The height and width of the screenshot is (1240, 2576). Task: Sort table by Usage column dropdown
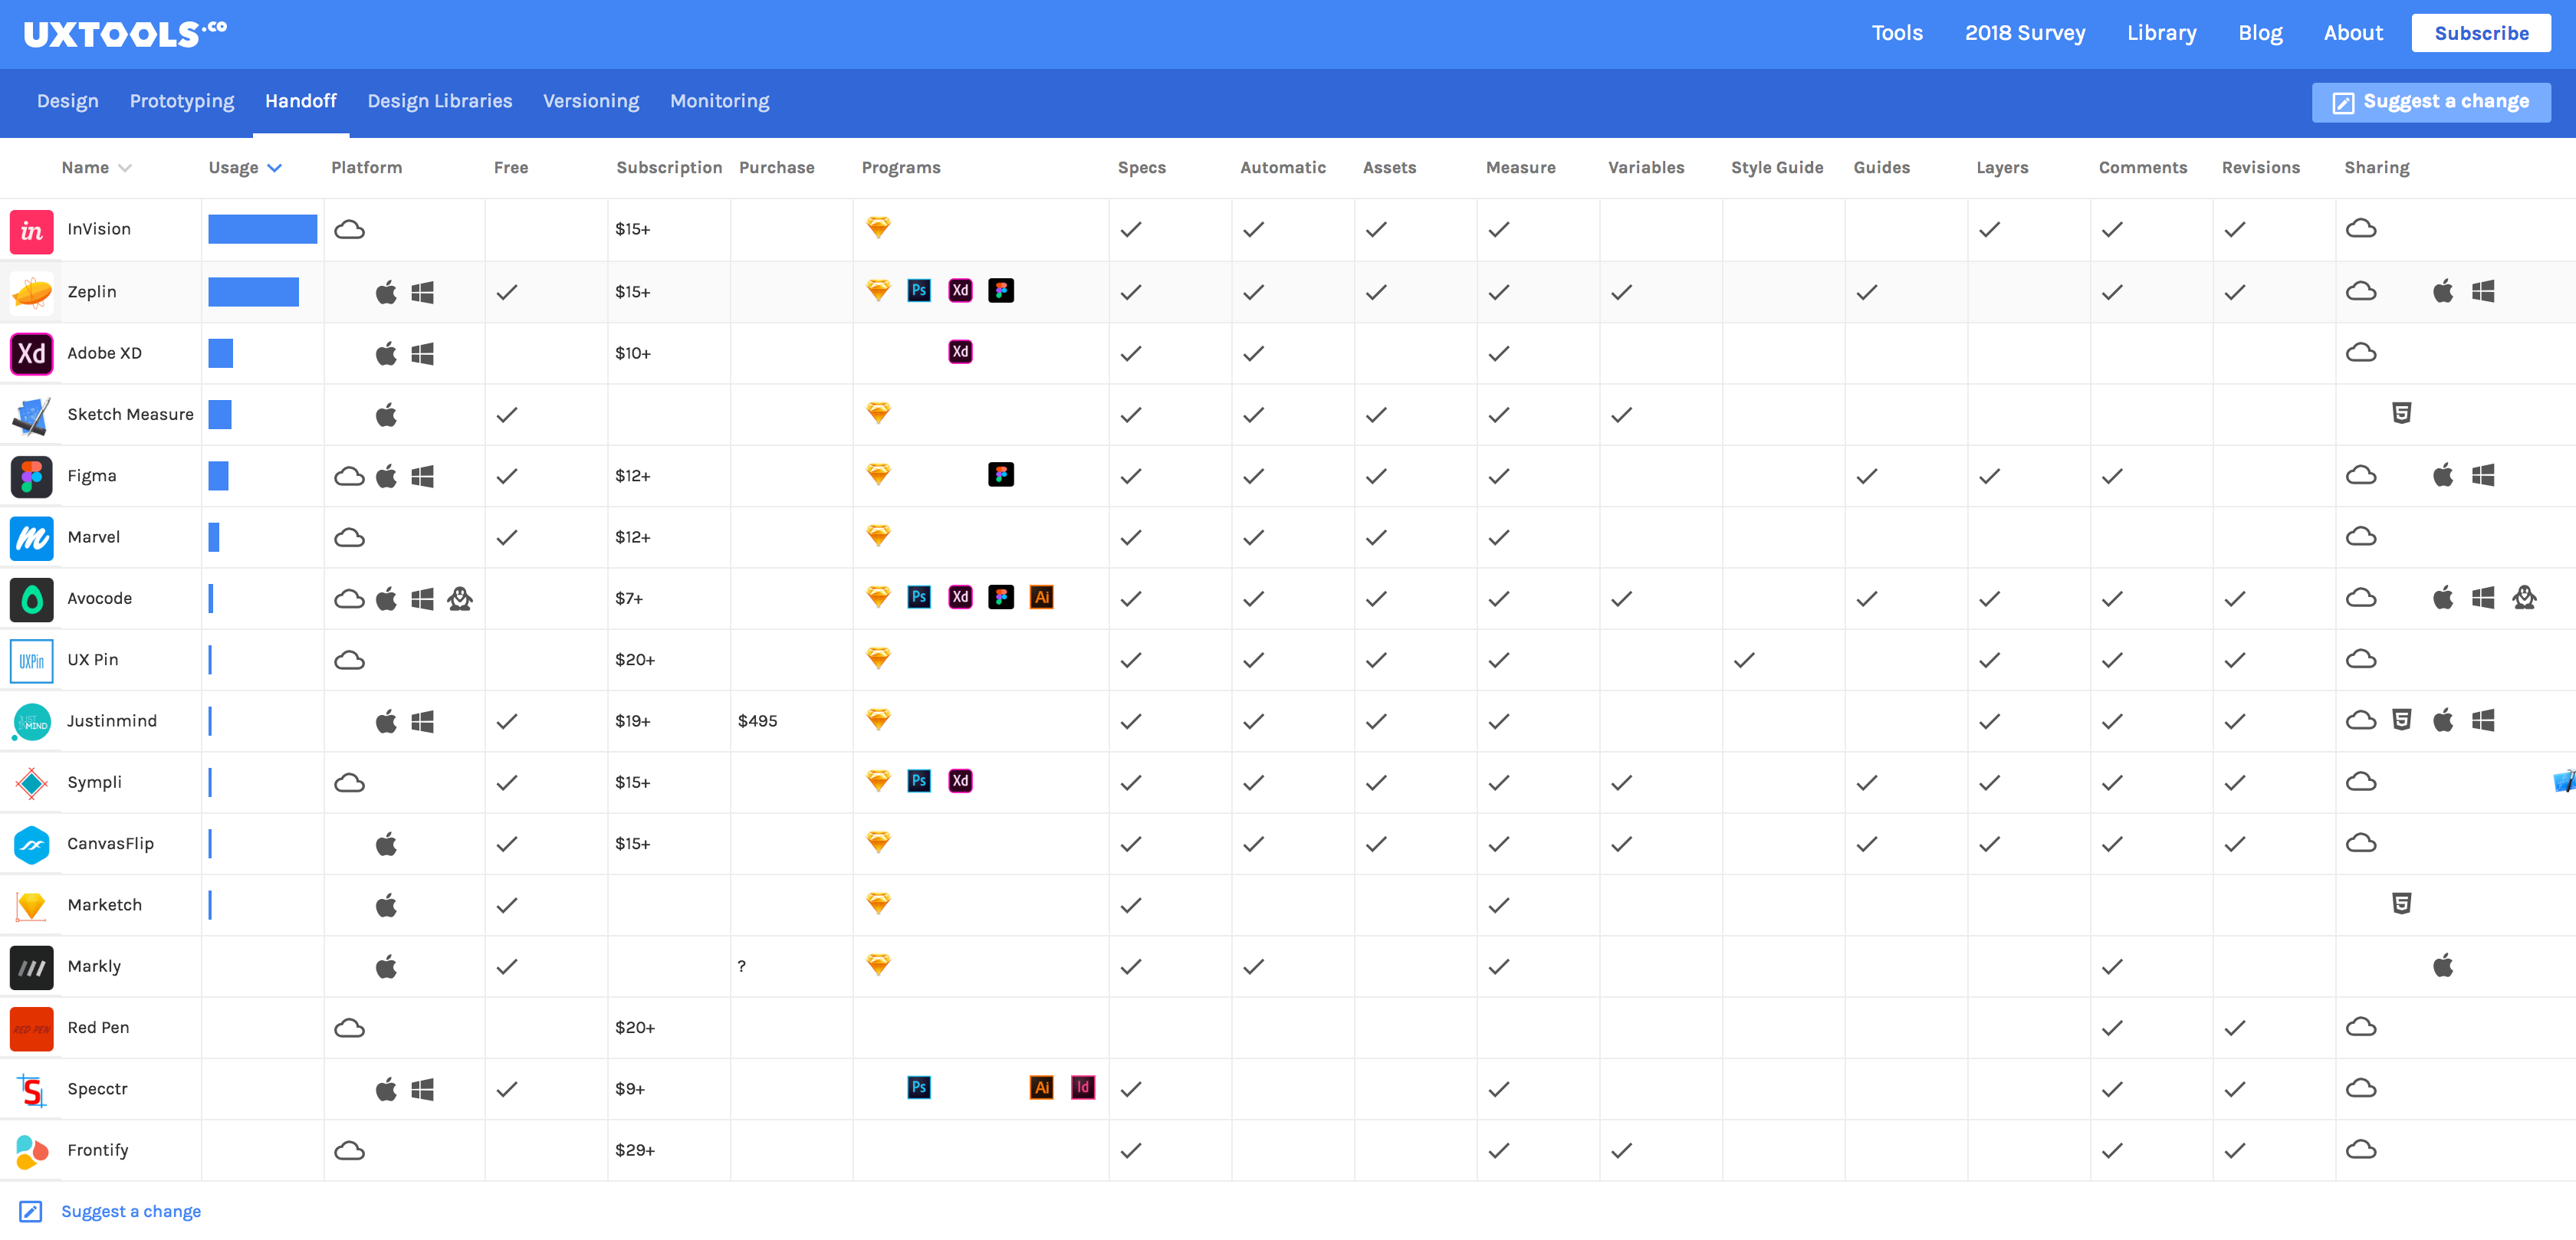(275, 168)
